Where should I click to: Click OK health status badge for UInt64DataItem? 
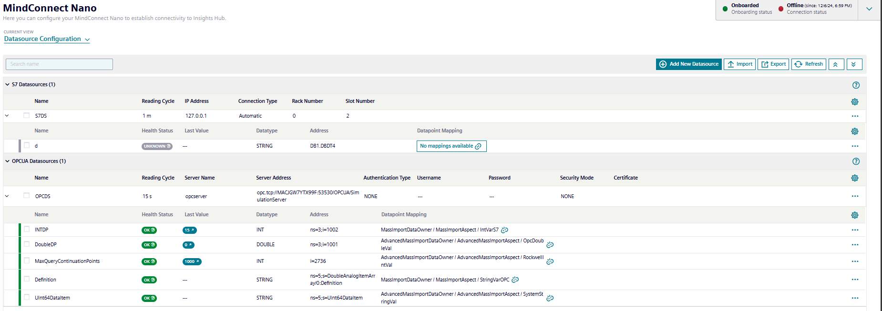tap(149, 298)
